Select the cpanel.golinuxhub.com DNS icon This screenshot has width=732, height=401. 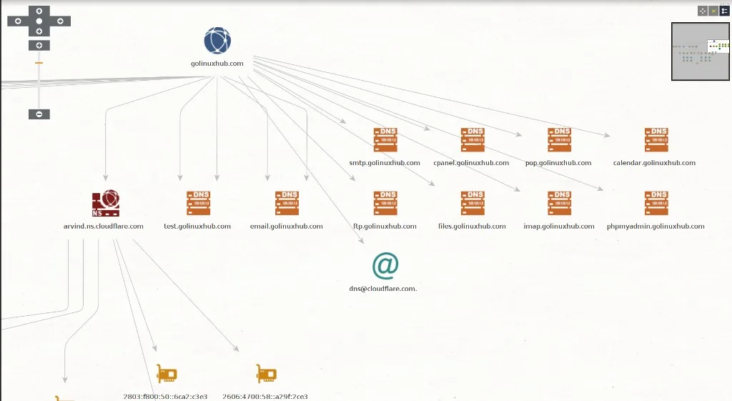tap(473, 140)
